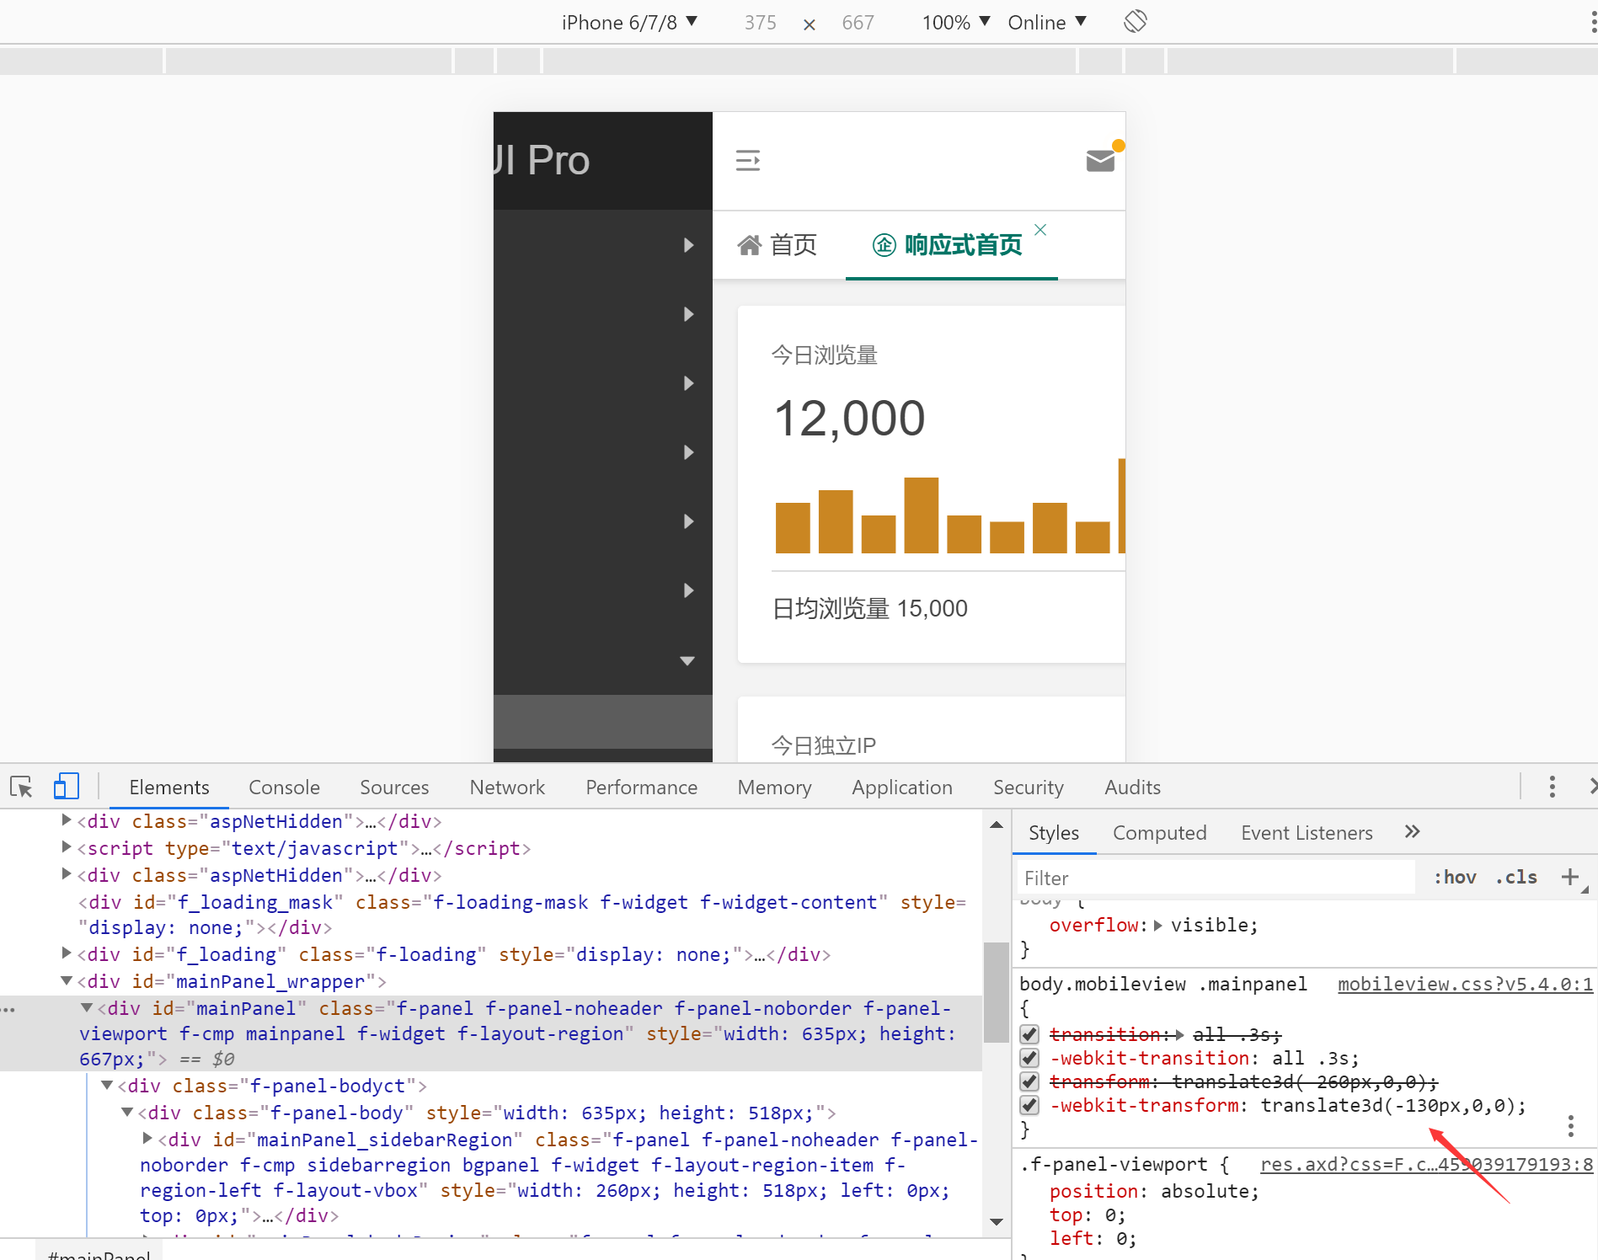Open DevTools customize menu dots
This screenshot has width=1598, height=1260.
tap(1552, 787)
